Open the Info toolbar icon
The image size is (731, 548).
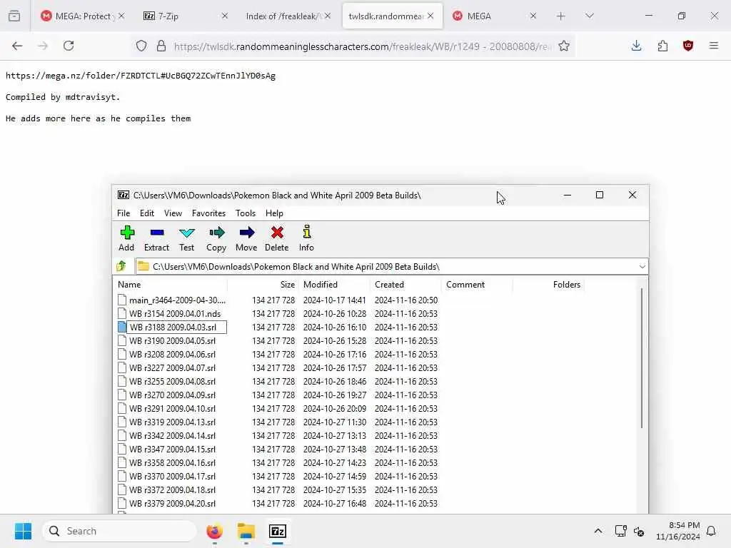click(x=306, y=238)
